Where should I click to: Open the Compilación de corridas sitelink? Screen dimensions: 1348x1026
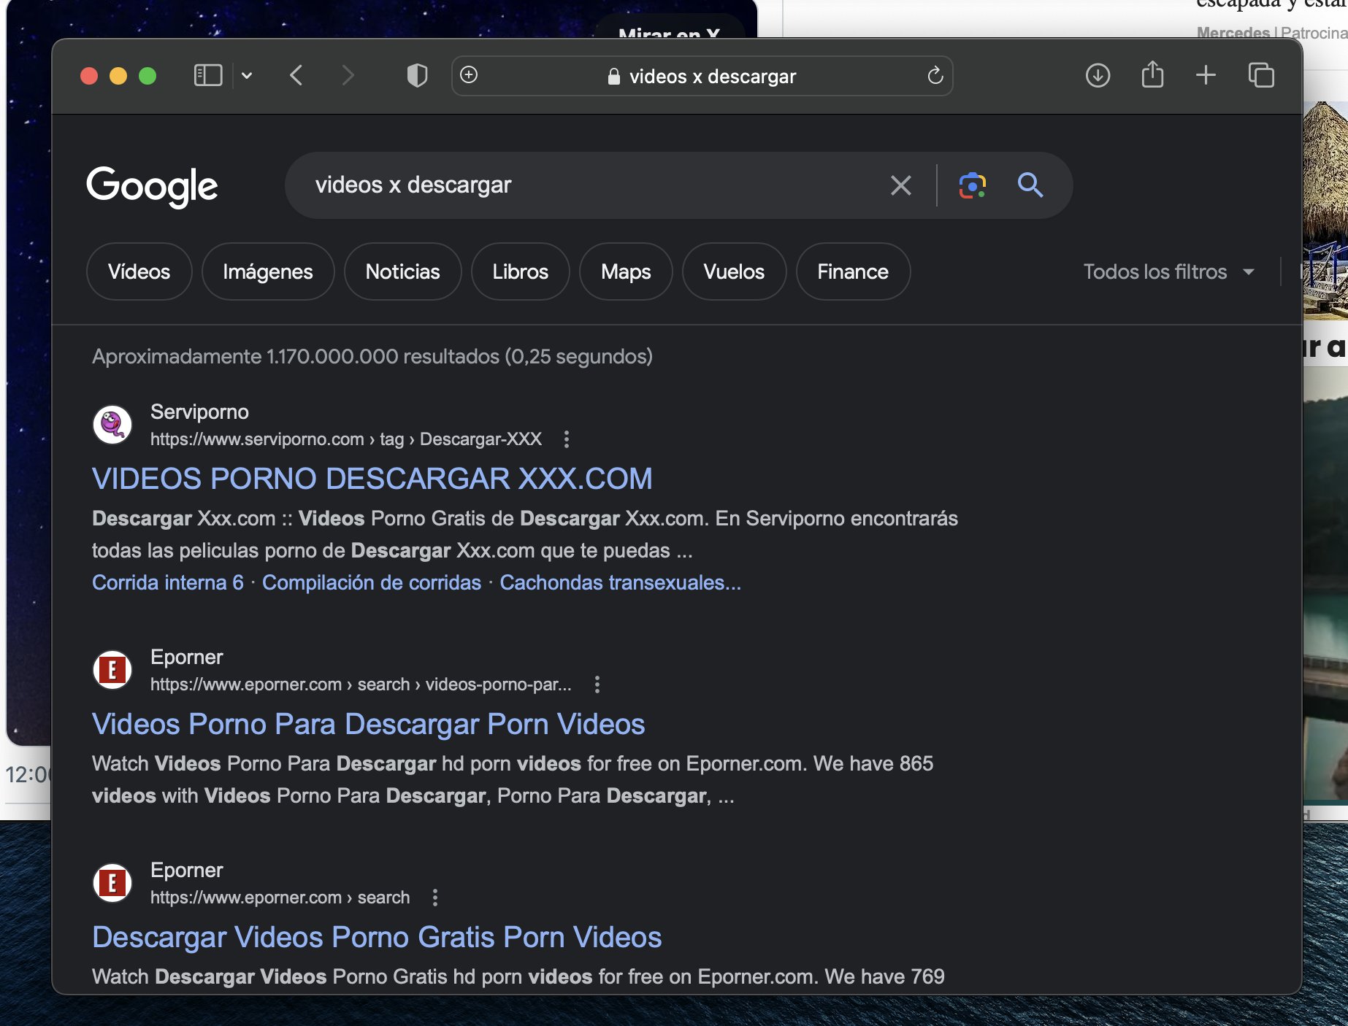point(372,582)
